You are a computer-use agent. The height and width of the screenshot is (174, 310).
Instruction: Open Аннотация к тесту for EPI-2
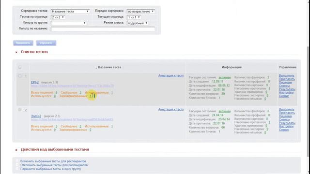171,75
